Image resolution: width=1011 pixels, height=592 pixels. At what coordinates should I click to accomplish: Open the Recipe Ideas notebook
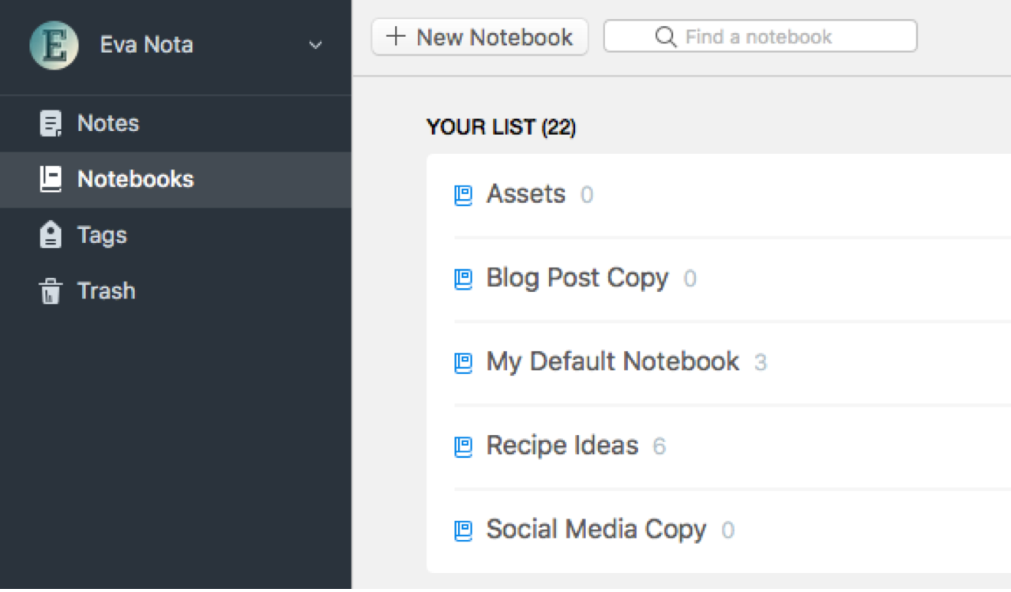tap(562, 445)
